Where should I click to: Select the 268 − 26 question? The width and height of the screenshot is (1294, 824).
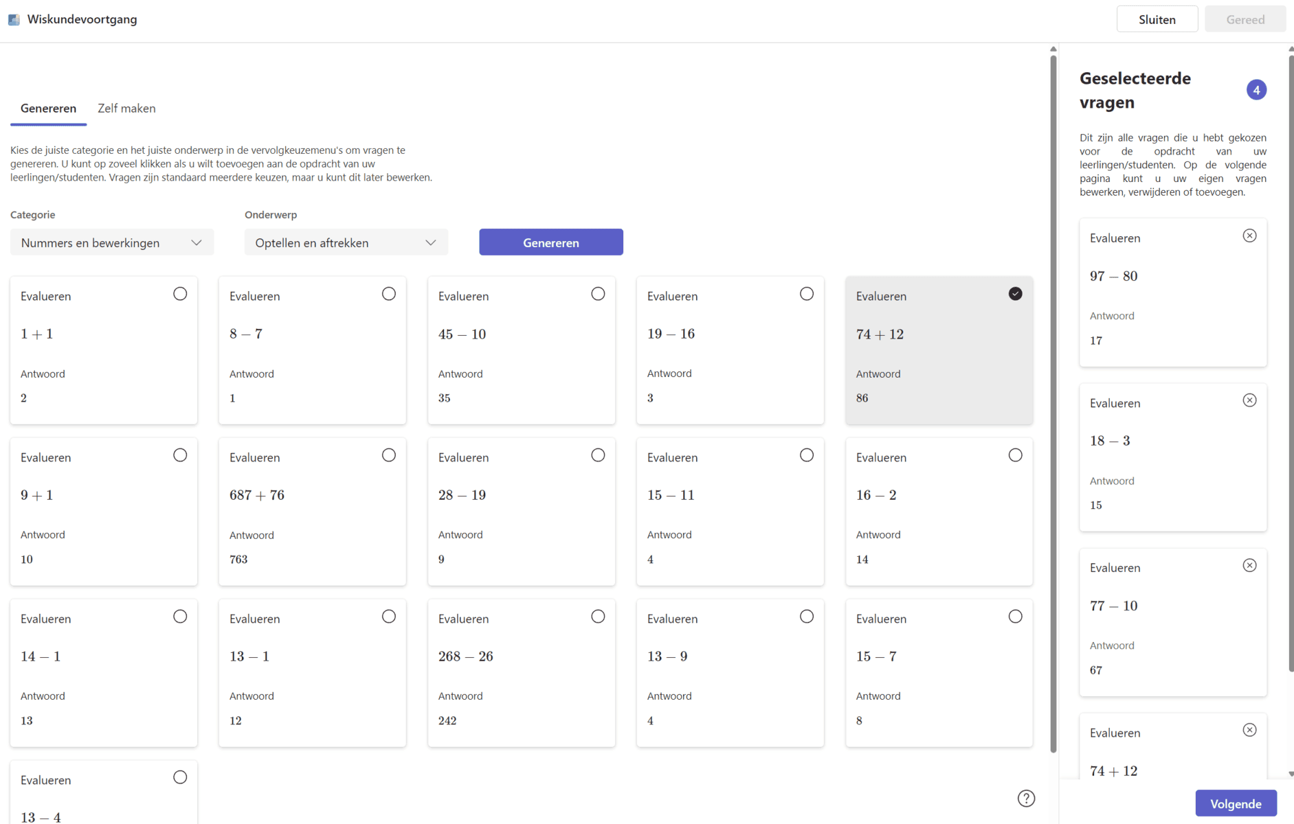coord(598,617)
